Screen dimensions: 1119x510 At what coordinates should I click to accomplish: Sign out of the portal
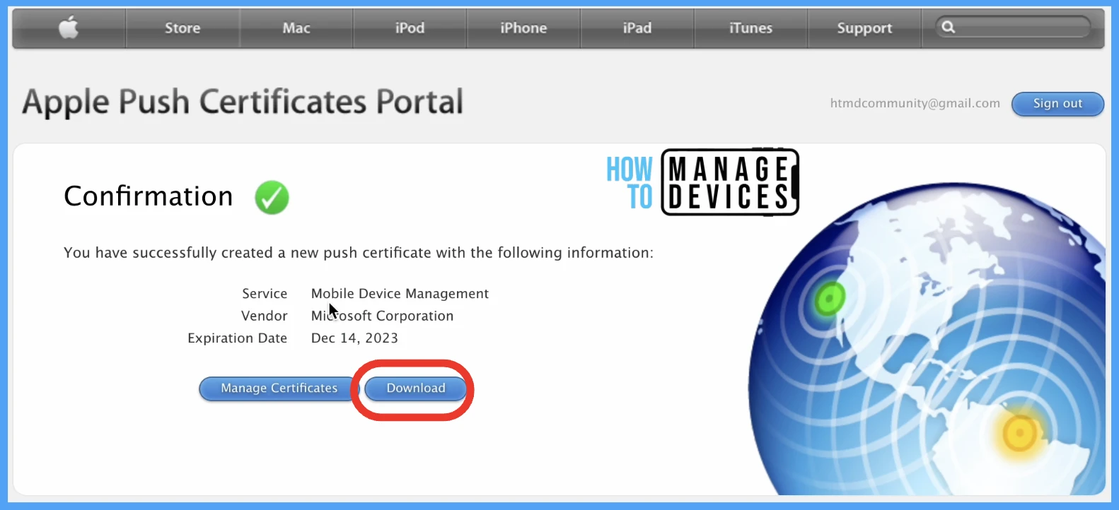(x=1057, y=103)
